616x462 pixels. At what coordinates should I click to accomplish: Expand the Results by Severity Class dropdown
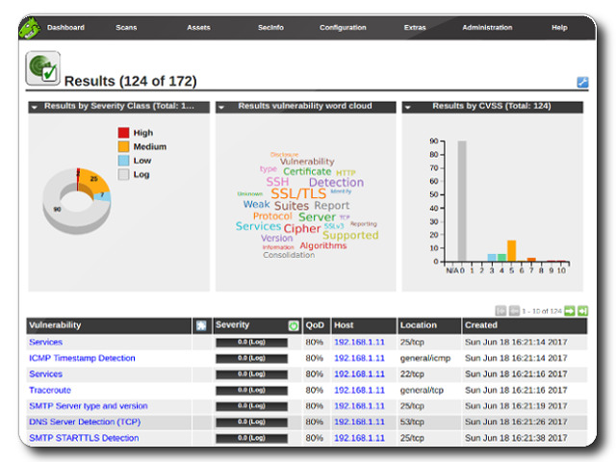35,107
